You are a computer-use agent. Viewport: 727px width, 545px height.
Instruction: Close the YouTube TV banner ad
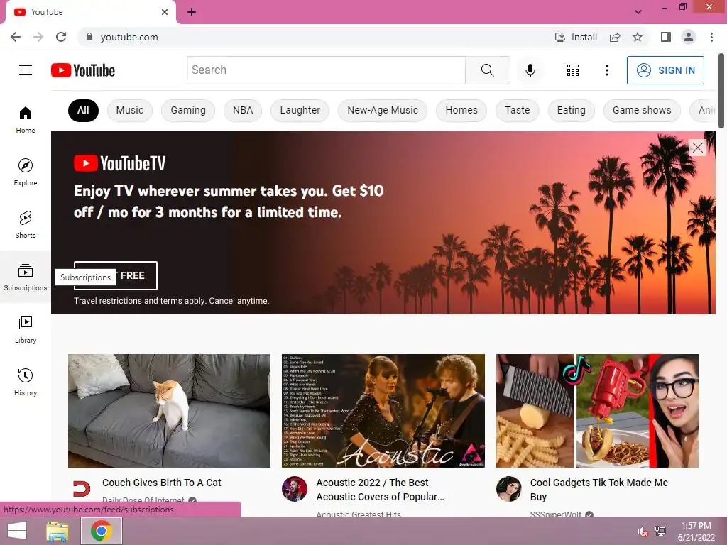(697, 148)
